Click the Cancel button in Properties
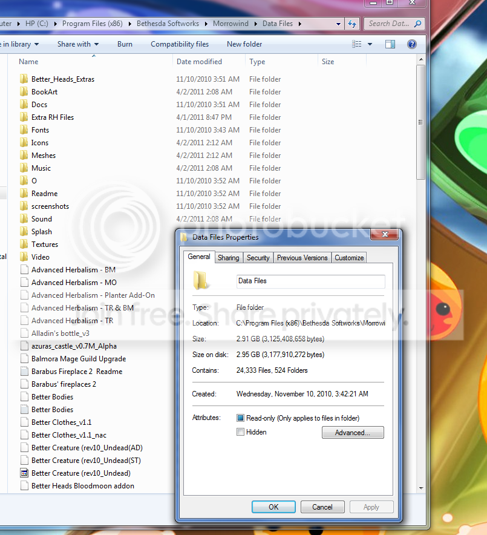 point(322,507)
